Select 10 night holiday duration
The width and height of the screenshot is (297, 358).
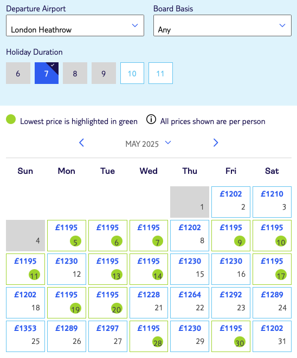[132, 73]
